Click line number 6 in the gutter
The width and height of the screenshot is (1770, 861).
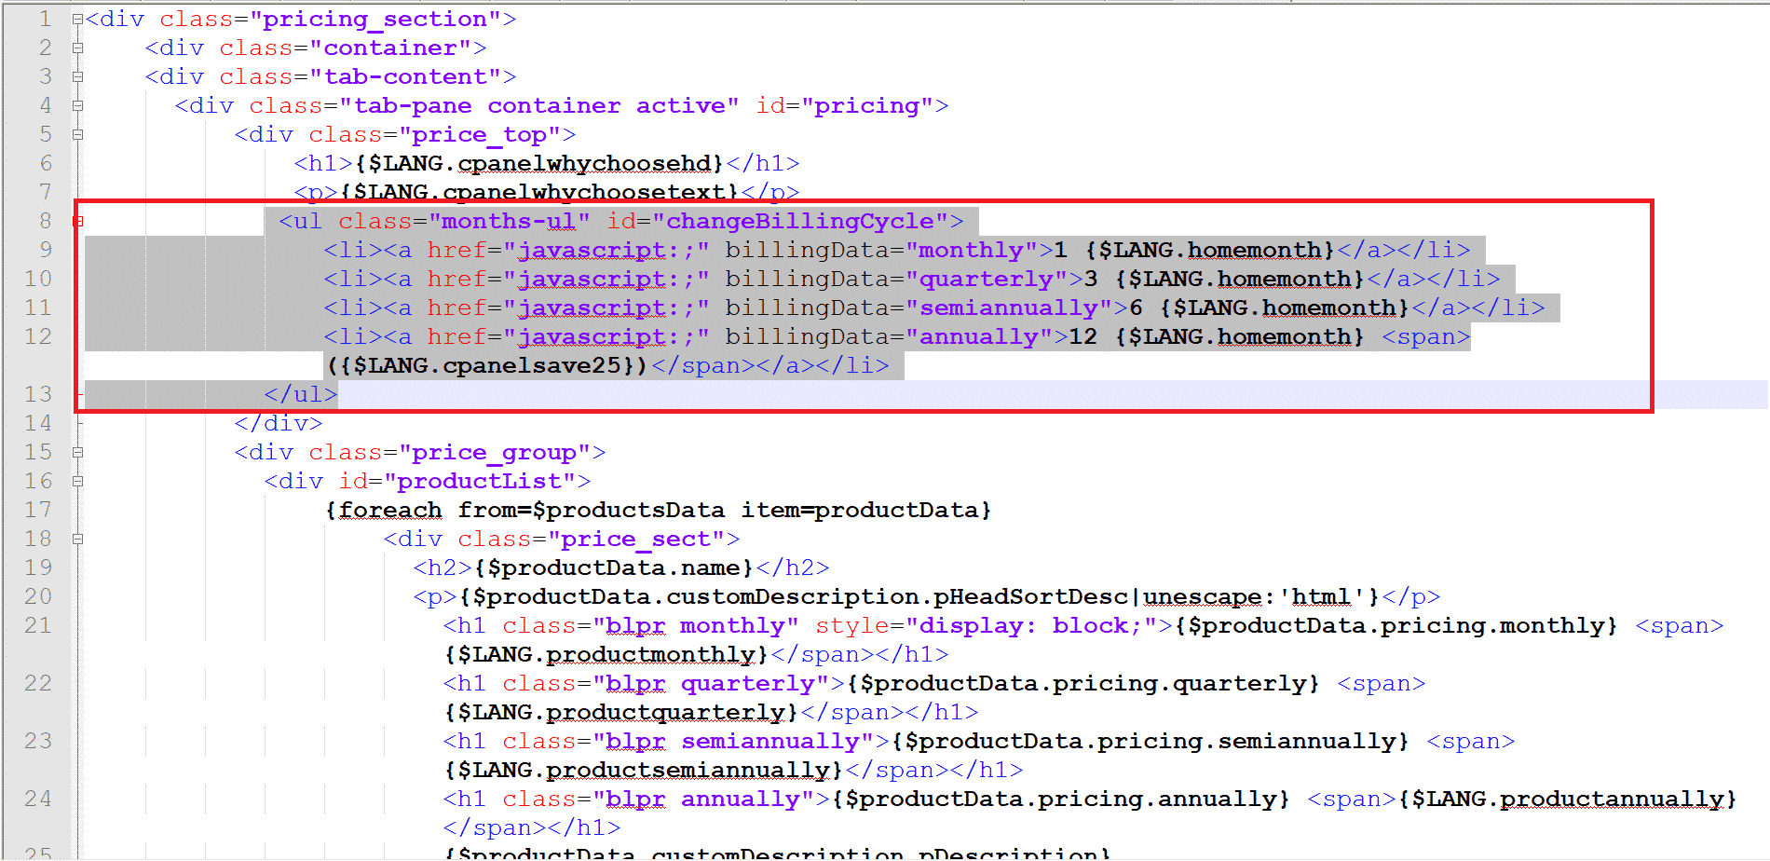(45, 163)
